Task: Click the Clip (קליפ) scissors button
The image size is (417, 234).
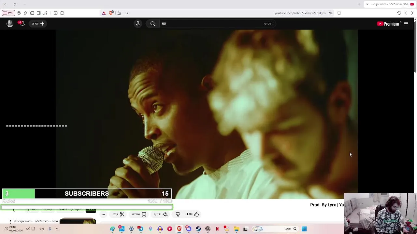Action: click(x=119, y=214)
